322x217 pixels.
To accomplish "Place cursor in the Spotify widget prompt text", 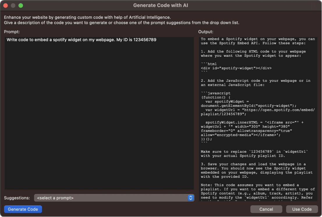I will point(82,40).
